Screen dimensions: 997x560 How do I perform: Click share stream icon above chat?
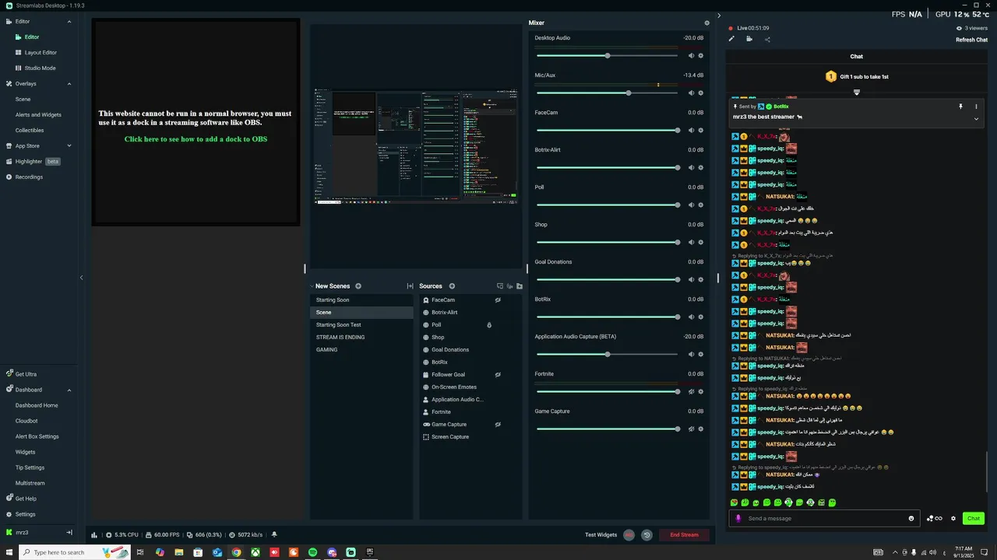click(767, 39)
